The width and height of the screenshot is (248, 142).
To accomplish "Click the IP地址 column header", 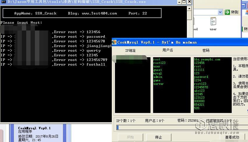I will coord(130,51).
